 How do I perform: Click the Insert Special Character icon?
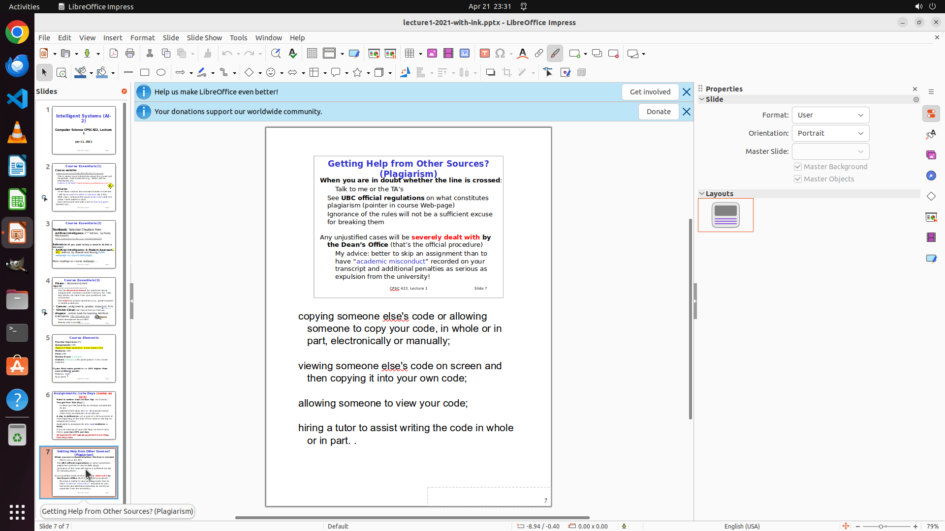(x=500, y=54)
